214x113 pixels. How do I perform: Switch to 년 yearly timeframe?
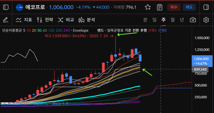(x=182, y=20)
